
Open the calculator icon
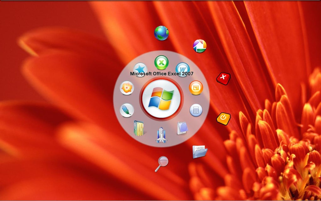click(x=196, y=110)
